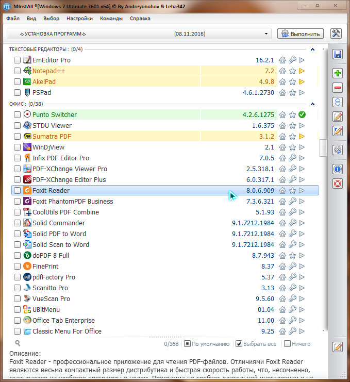Screen dimensions: 350x382
Task: Click the "PDF-XChange Editor Plus" entry
Action: pos(165,179)
